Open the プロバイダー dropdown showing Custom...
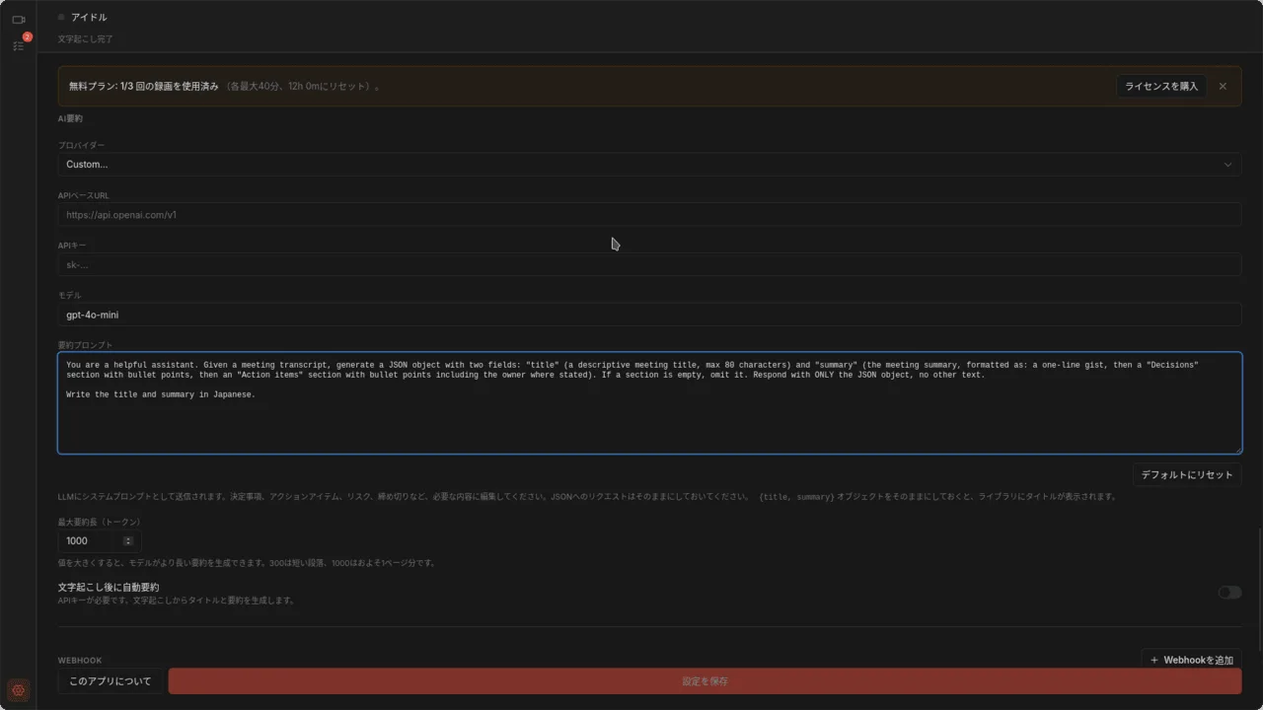The height and width of the screenshot is (710, 1263). [649, 165]
